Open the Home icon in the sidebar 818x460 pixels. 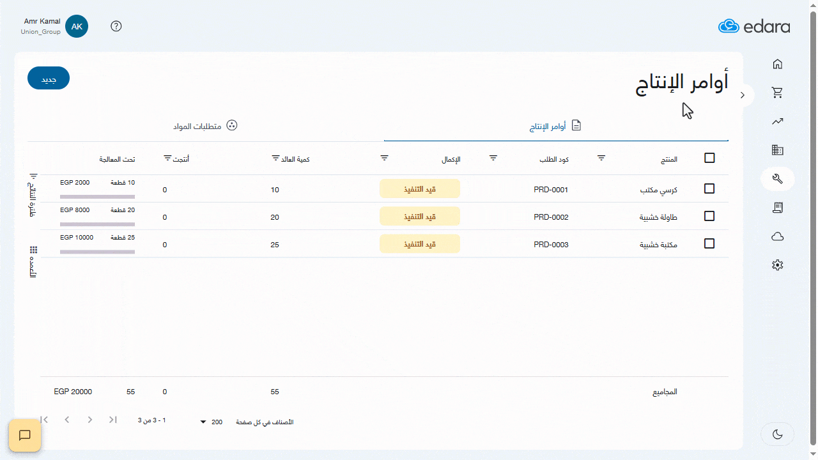pyautogui.click(x=777, y=64)
